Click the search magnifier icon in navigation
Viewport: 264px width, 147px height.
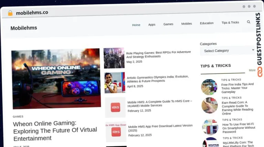[249, 22]
